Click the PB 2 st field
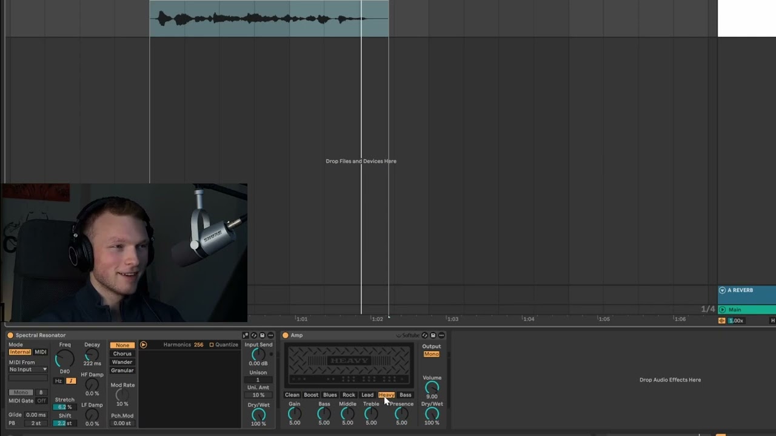This screenshot has width=776, height=436. tap(36, 423)
